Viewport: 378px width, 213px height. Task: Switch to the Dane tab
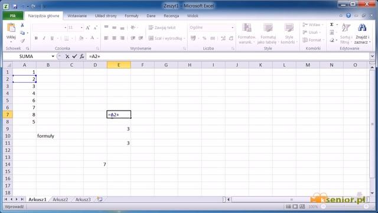coord(151,16)
